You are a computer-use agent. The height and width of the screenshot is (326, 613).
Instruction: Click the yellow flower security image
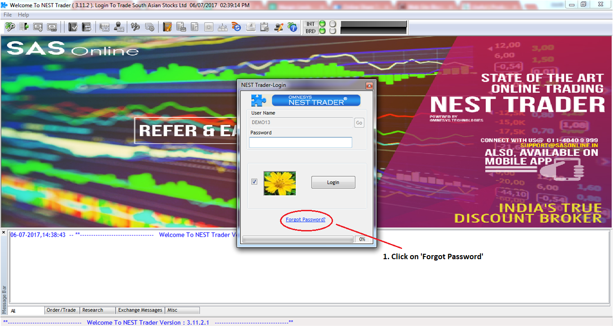(280, 183)
